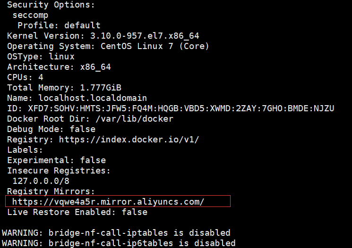The height and width of the screenshot is (248, 352).
Task: Click the Kernel Version line
Action: click(98, 36)
